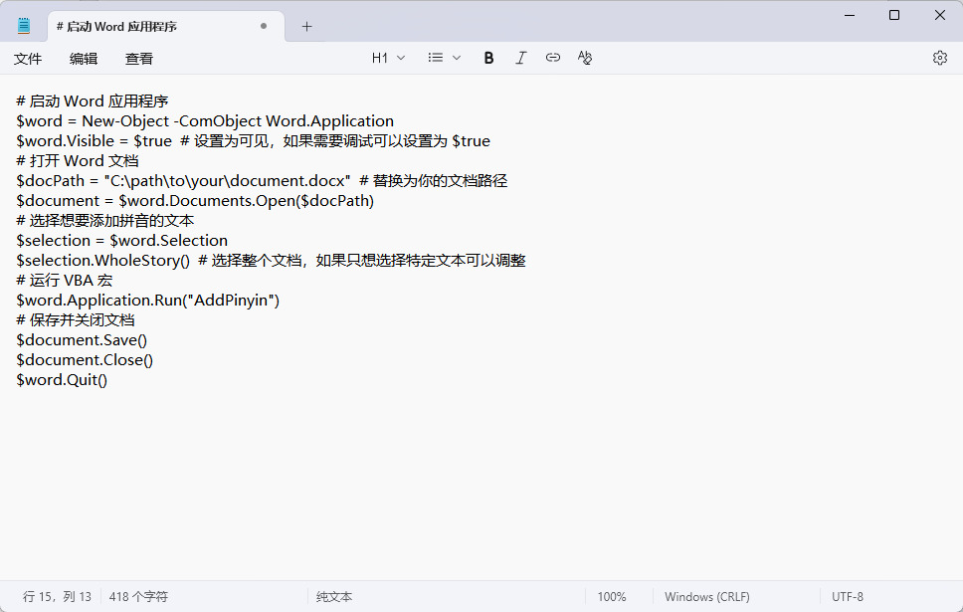Viewport: 963px width, 612px height.
Task: Click the '$selection = $word.Selection' line
Action: tap(122, 240)
